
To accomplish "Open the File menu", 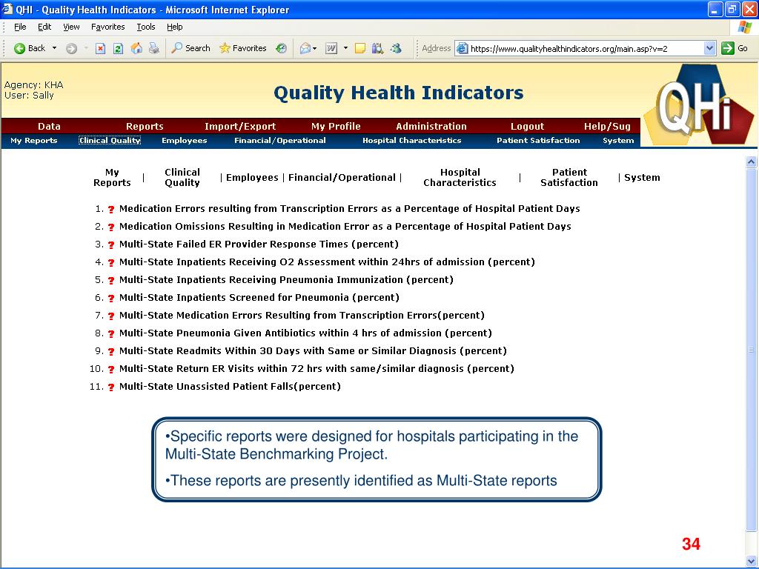I will [20, 27].
